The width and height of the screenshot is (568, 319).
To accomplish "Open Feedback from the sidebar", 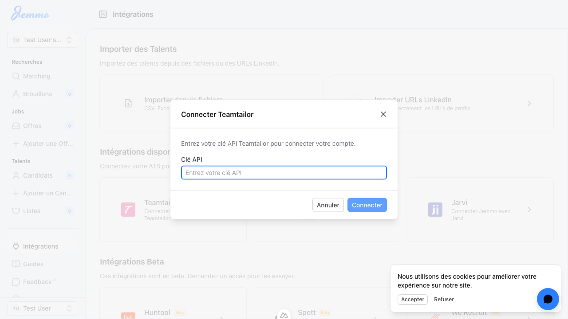I will (15, 282).
